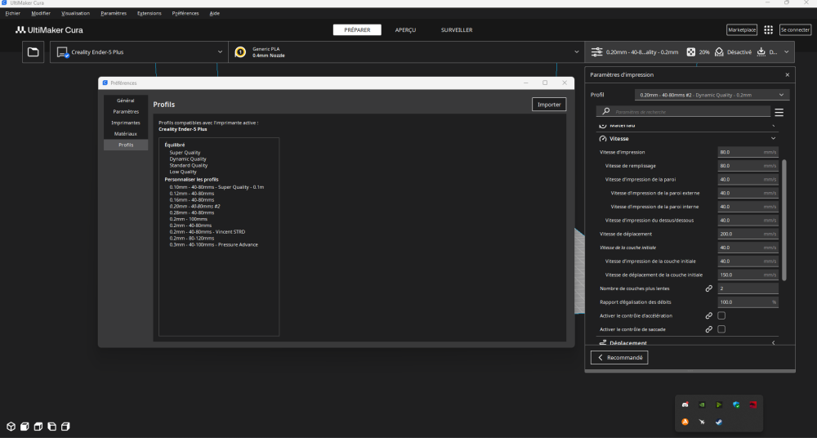Click the print settings sliders icon
The height and width of the screenshot is (438, 817).
[x=596, y=52]
